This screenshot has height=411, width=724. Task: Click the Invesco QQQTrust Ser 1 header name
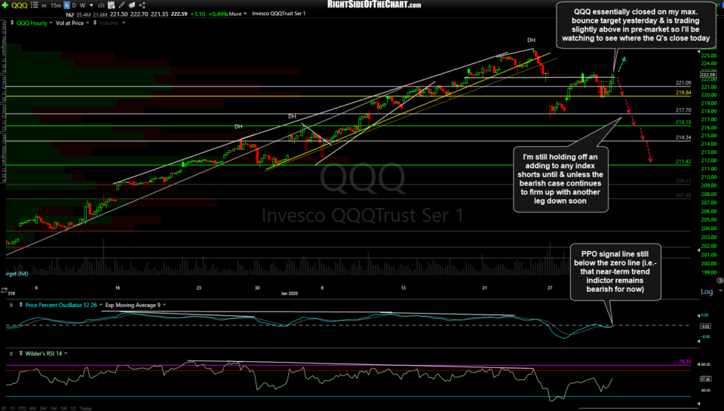coord(279,14)
